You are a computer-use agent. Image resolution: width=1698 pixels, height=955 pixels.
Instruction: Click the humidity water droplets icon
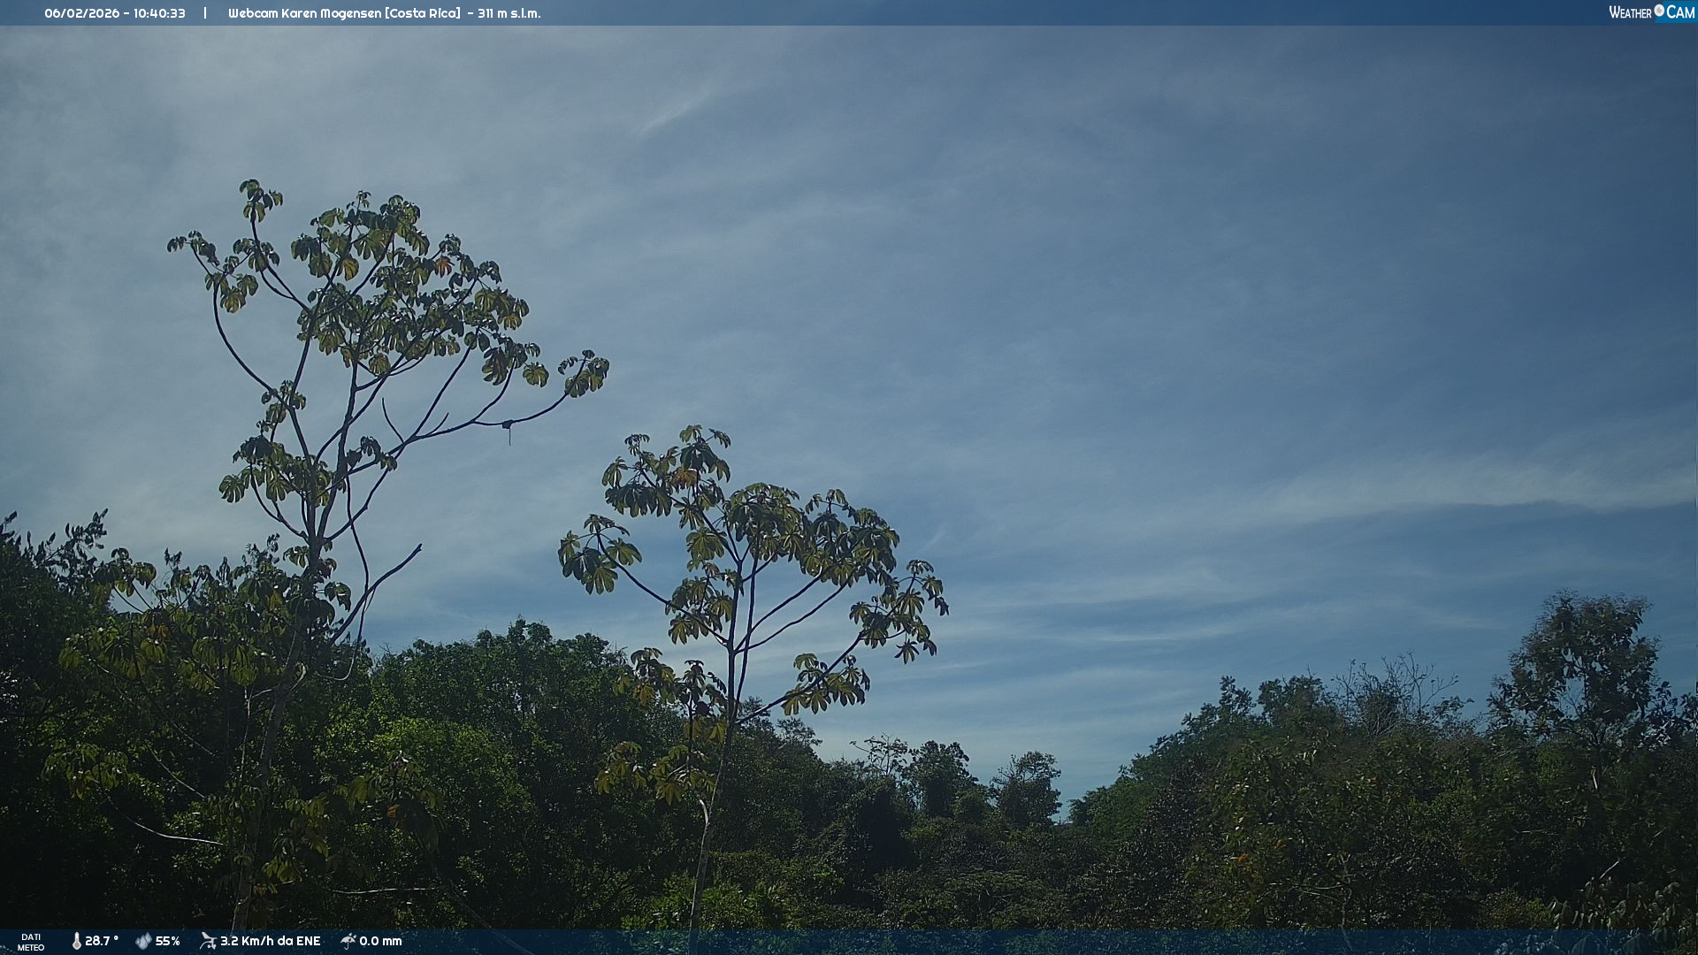(143, 941)
